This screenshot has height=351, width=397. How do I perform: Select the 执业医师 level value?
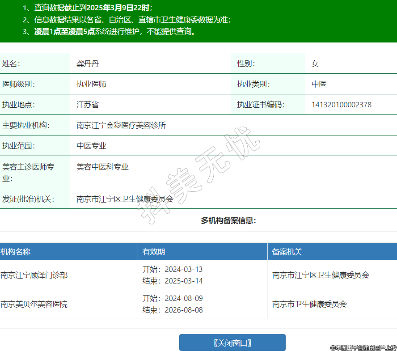pos(91,84)
